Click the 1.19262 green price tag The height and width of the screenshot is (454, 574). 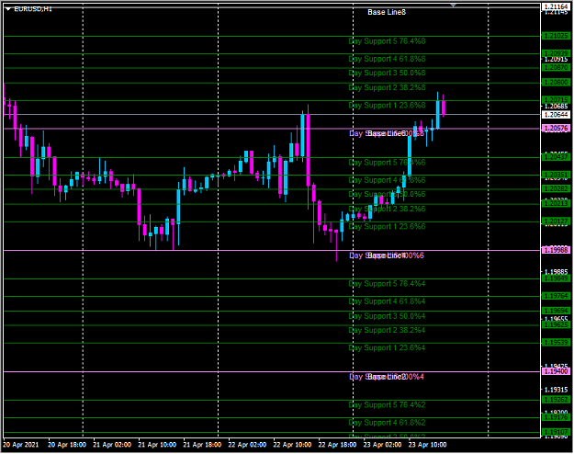click(556, 400)
